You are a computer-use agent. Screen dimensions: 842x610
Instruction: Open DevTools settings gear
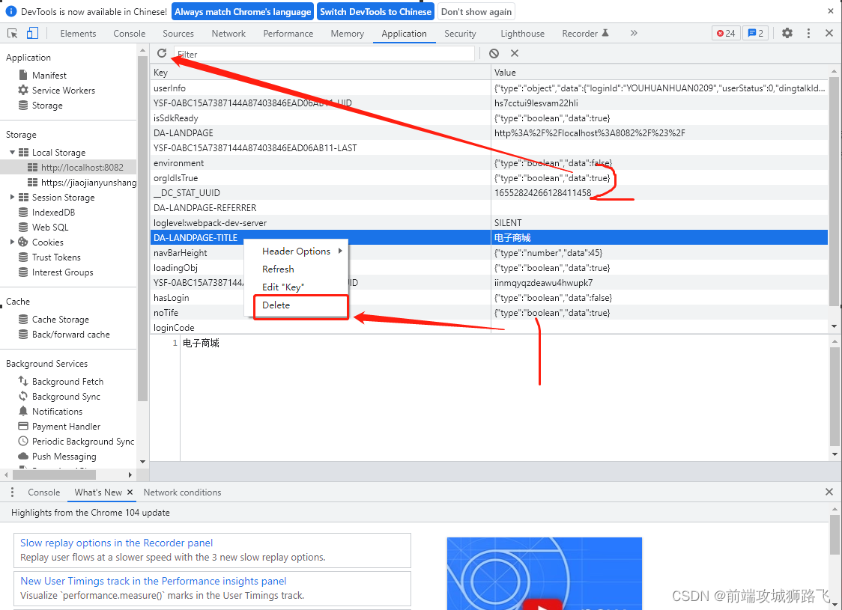787,33
